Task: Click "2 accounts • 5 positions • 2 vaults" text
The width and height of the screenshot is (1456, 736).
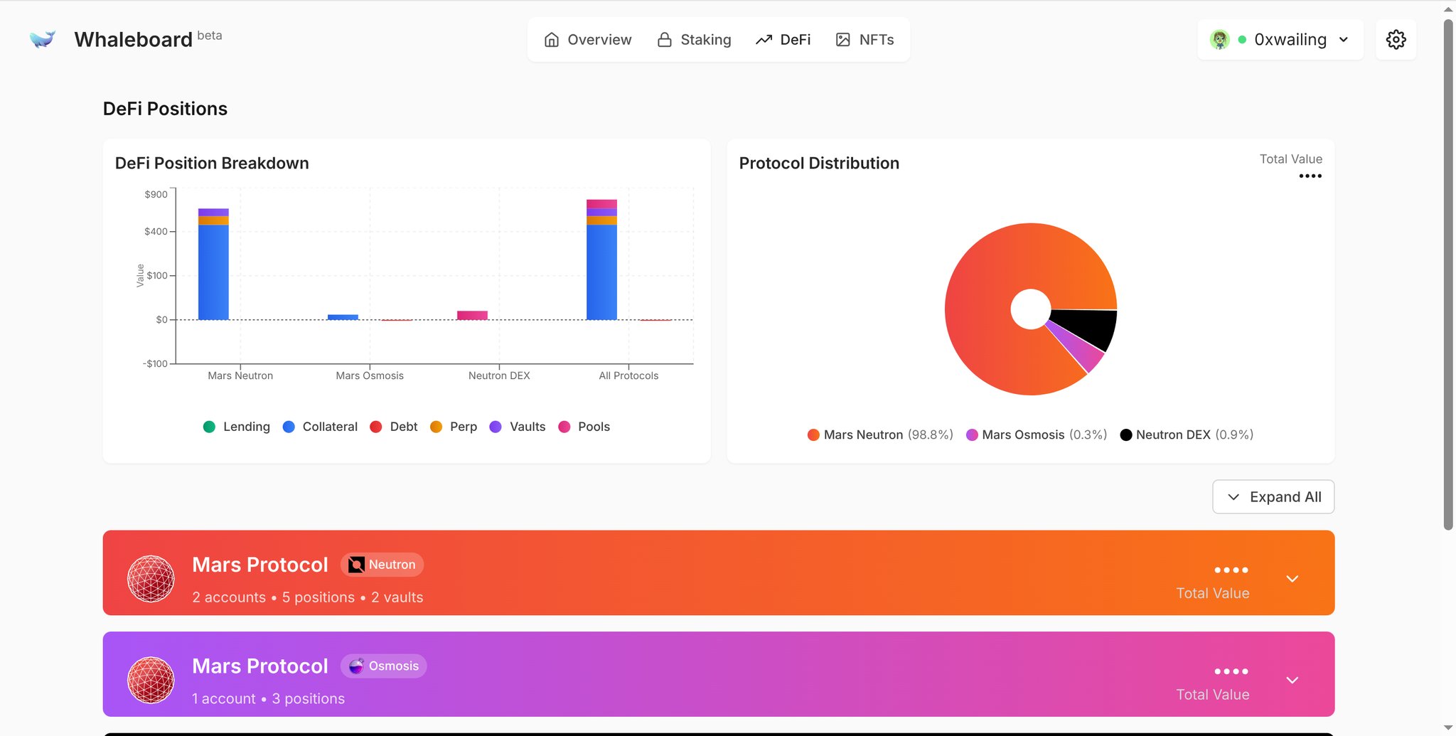Action: [307, 597]
